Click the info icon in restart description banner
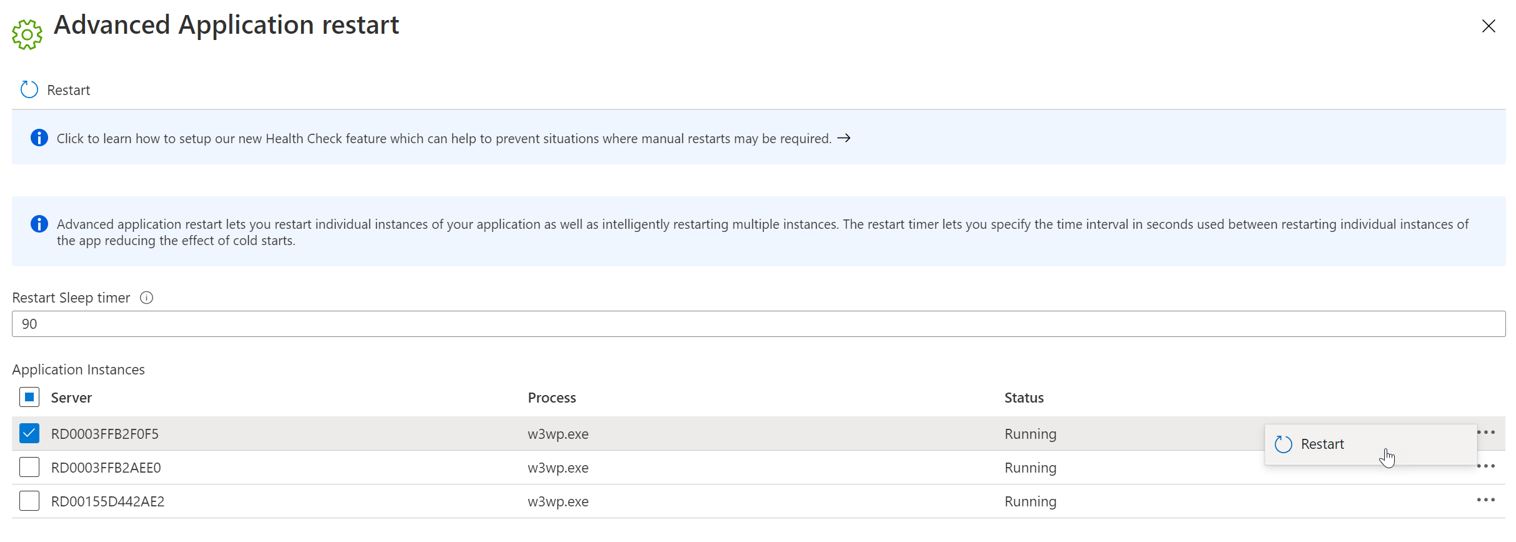Image resolution: width=1516 pixels, height=542 pixels. coord(39,224)
